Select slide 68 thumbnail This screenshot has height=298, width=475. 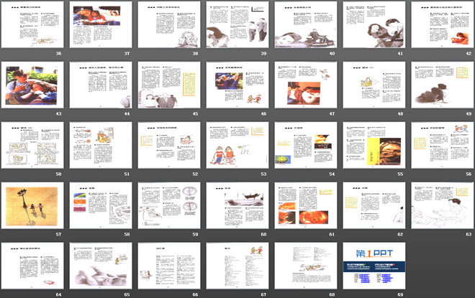(x=306, y=266)
